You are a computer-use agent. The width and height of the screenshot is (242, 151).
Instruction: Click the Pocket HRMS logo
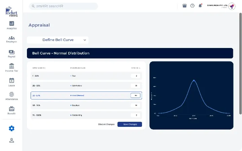point(11,11)
